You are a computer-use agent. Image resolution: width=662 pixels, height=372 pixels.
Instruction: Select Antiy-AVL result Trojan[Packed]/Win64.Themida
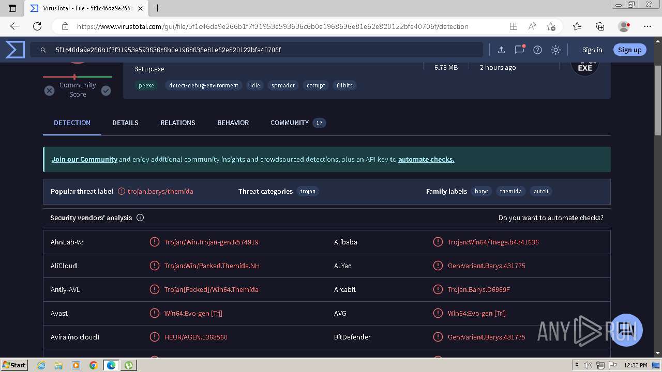pyautogui.click(x=212, y=289)
